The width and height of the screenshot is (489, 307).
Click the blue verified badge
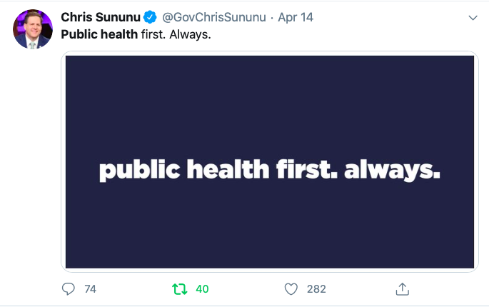click(150, 17)
